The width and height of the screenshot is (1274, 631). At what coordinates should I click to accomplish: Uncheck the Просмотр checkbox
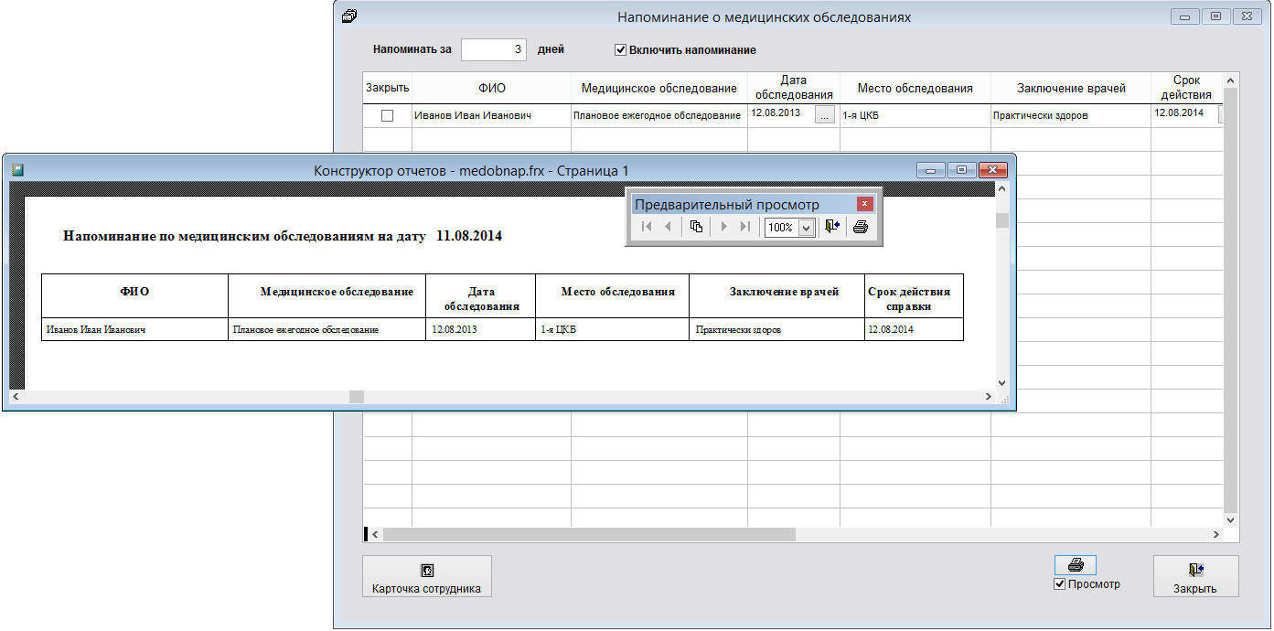(x=1060, y=584)
